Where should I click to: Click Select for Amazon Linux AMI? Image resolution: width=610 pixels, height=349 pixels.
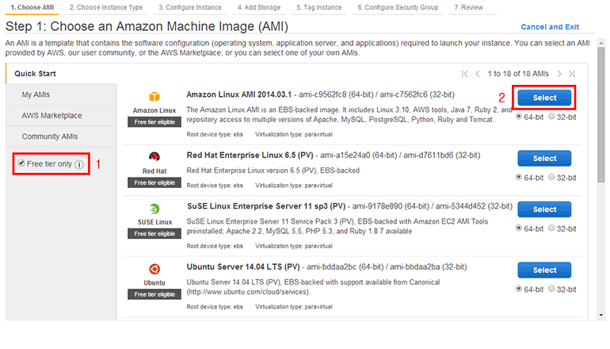544,98
